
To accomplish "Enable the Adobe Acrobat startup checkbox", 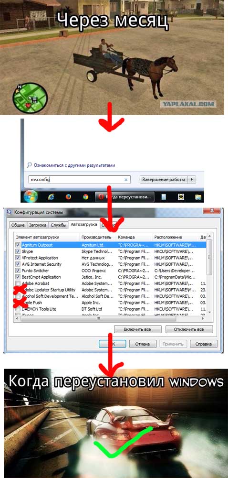I will click(x=18, y=283).
